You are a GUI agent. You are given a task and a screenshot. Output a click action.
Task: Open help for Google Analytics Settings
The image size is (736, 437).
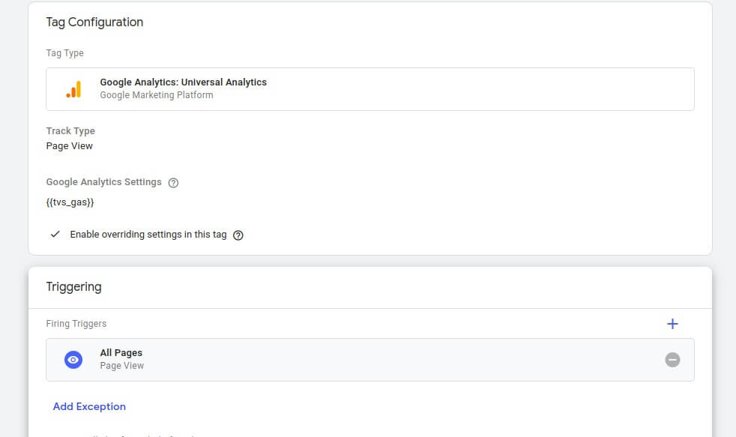coord(173,183)
